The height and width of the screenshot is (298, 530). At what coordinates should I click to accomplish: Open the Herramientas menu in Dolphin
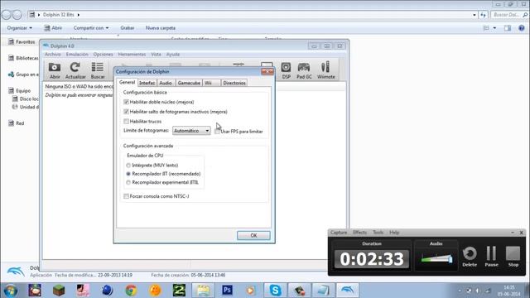click(x=132, y=55)
